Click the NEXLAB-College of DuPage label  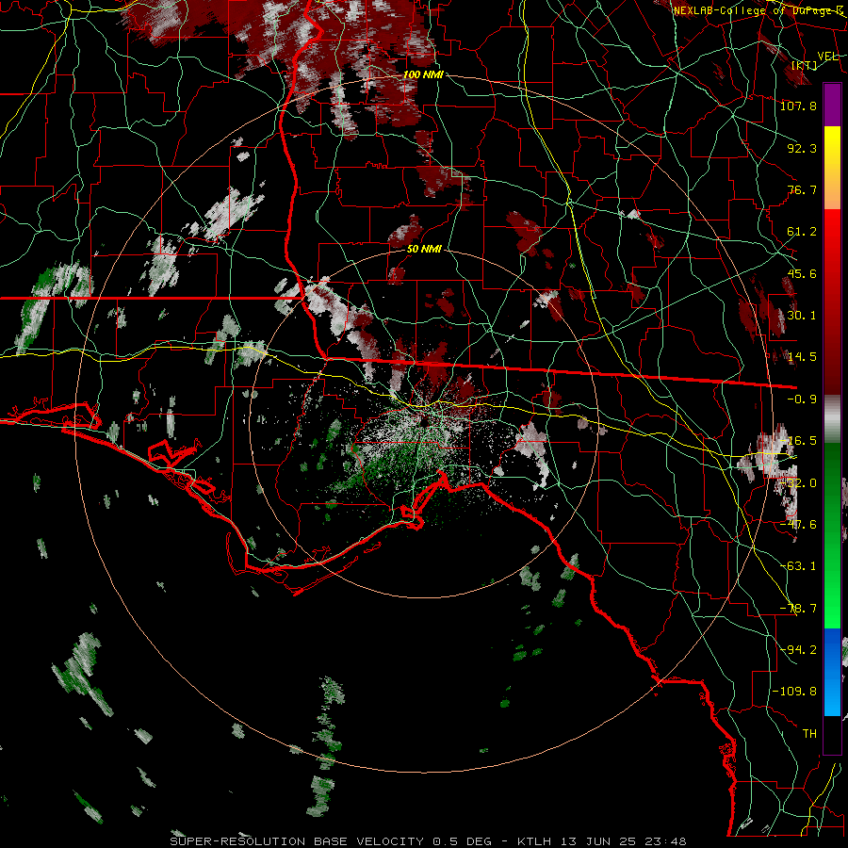point(758,10)
